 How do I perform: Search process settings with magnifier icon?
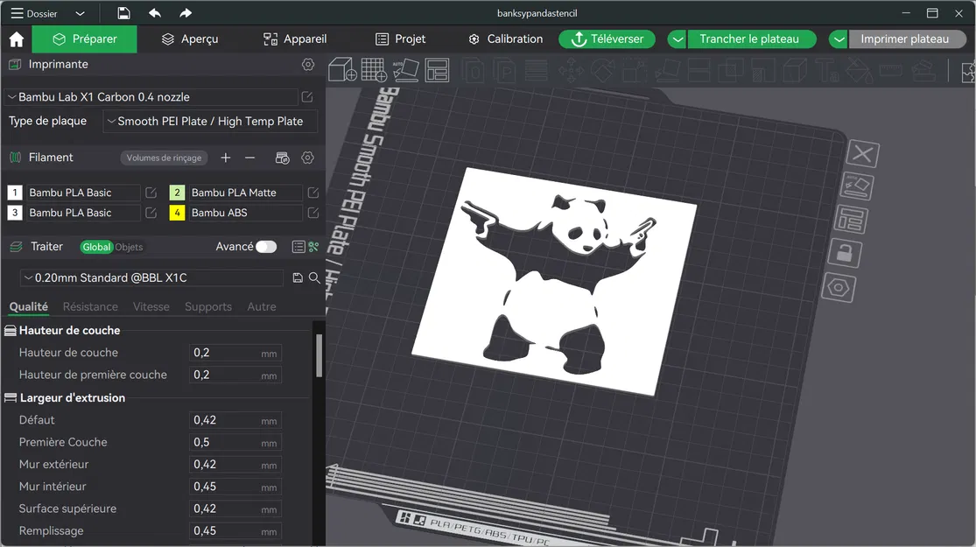tap(314, 278)
